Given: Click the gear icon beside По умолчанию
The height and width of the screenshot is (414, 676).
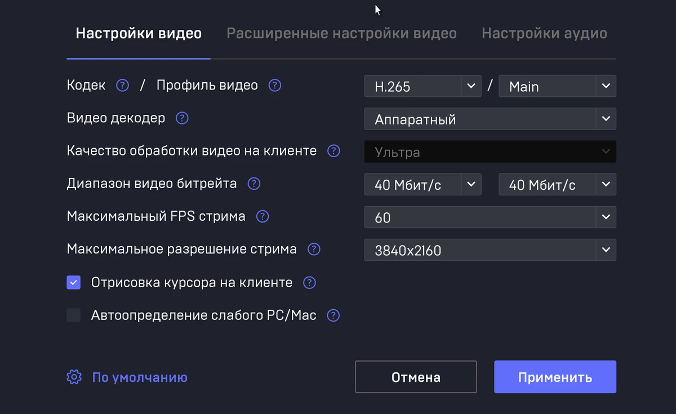Looking at the screenshot, I should click(x=74, y=377).
